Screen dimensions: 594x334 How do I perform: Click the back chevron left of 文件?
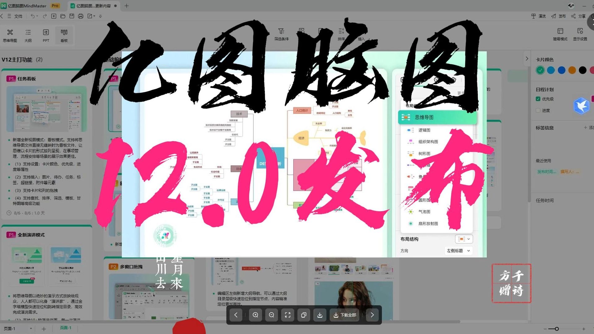2,16
